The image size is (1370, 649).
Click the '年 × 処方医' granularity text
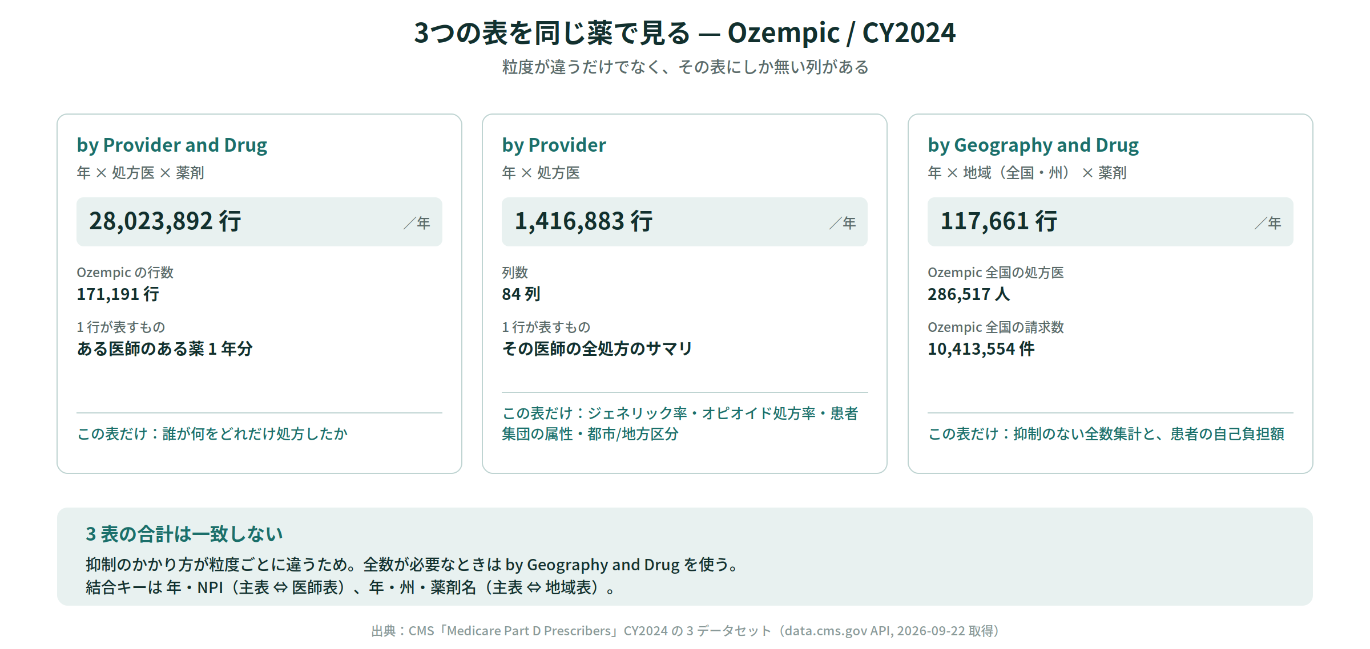point(541,173)
